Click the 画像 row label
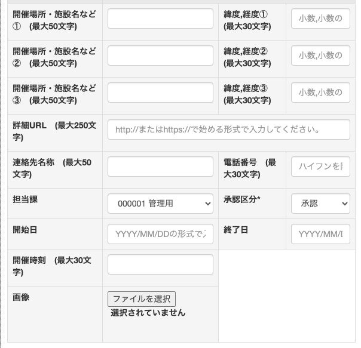Viewport: 361px width, 348px height. [x=21, y=297]
